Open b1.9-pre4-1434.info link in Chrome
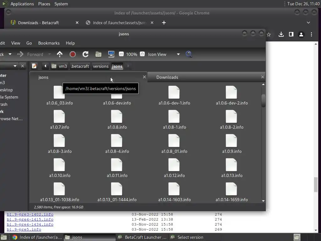Screen dimensions: 321x241 point(30,224)
